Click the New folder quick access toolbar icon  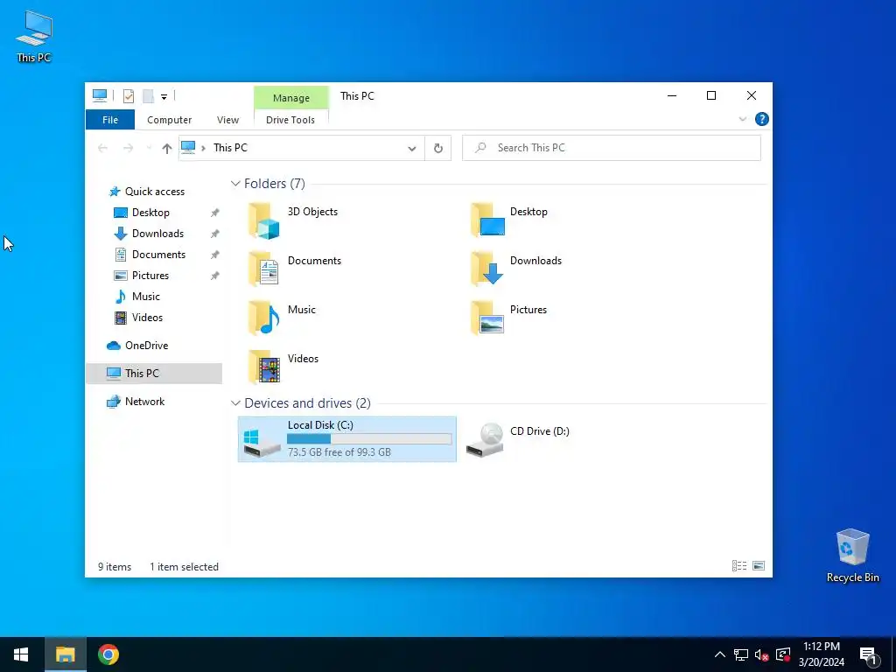[x=148, y=96]
